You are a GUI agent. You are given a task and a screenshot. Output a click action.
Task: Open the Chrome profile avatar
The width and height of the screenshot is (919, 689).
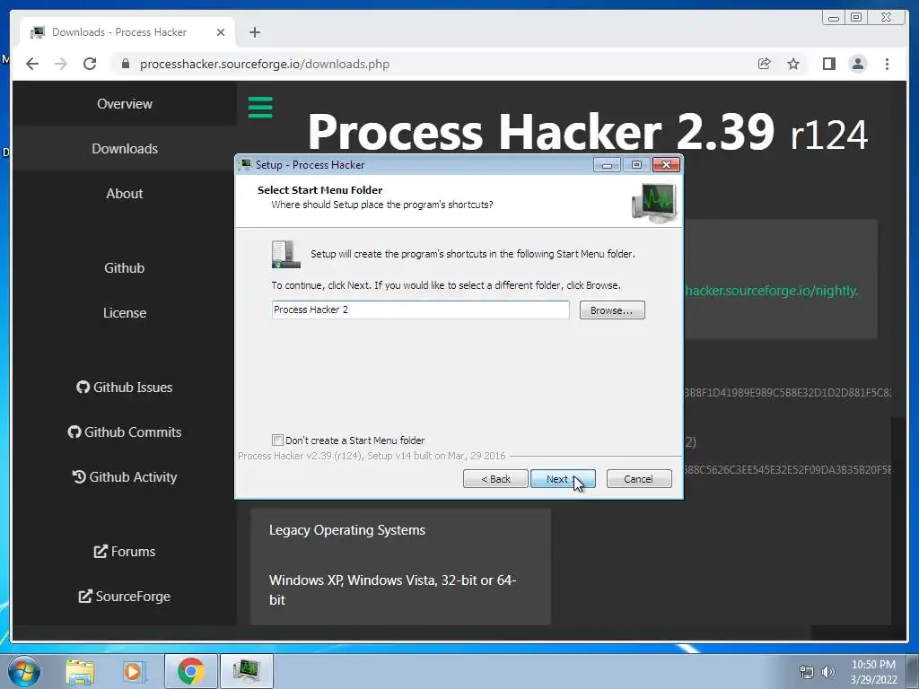857,64
